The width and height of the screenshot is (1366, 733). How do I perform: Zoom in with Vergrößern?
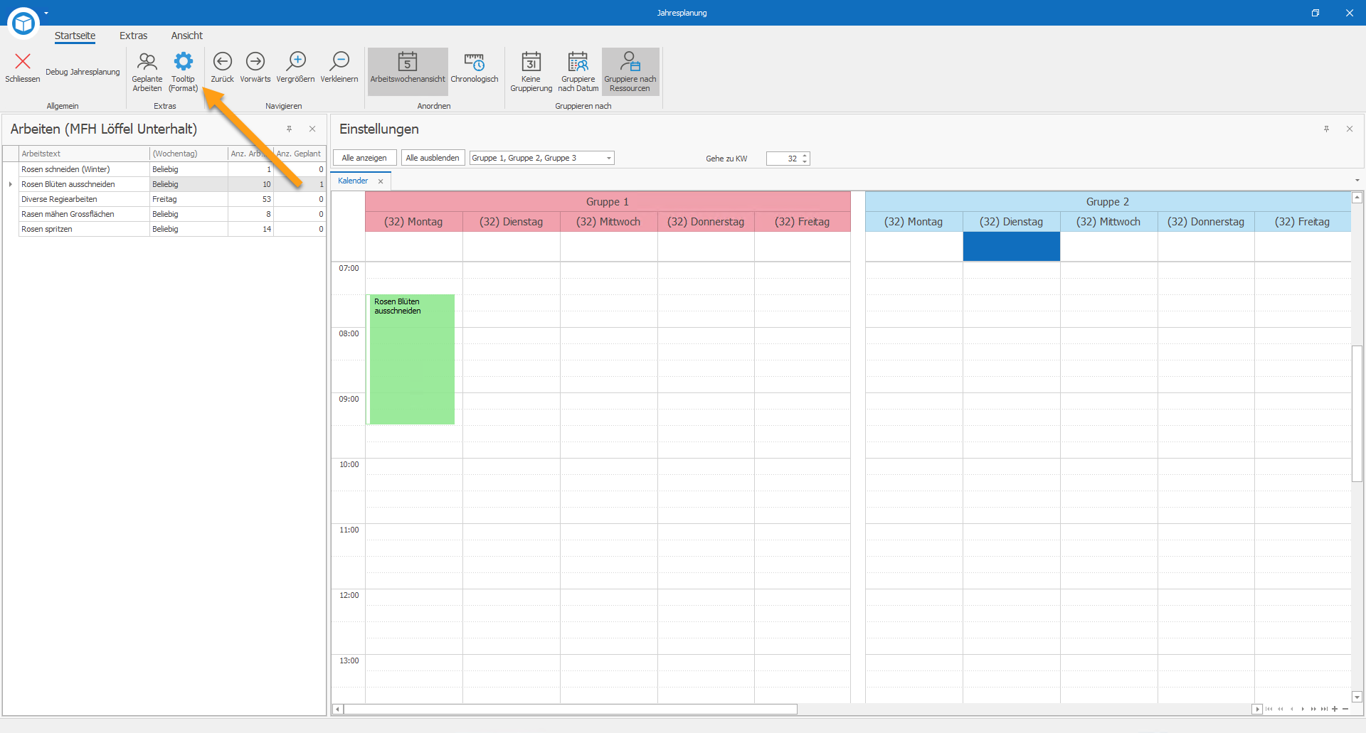point(295,68)
